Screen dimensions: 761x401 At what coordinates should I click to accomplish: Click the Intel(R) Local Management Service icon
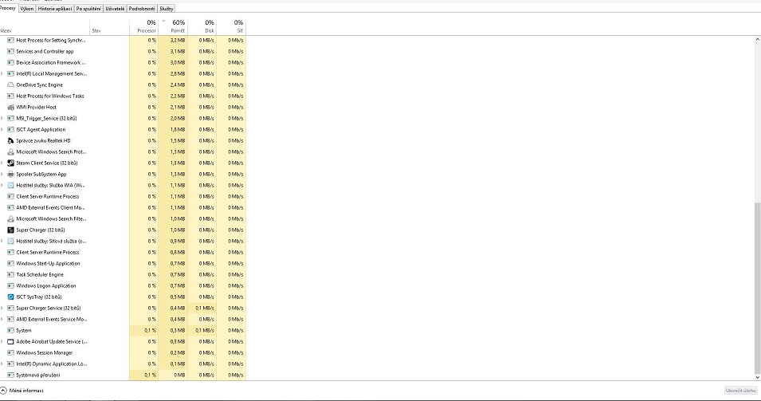click(x=10, y=74)
